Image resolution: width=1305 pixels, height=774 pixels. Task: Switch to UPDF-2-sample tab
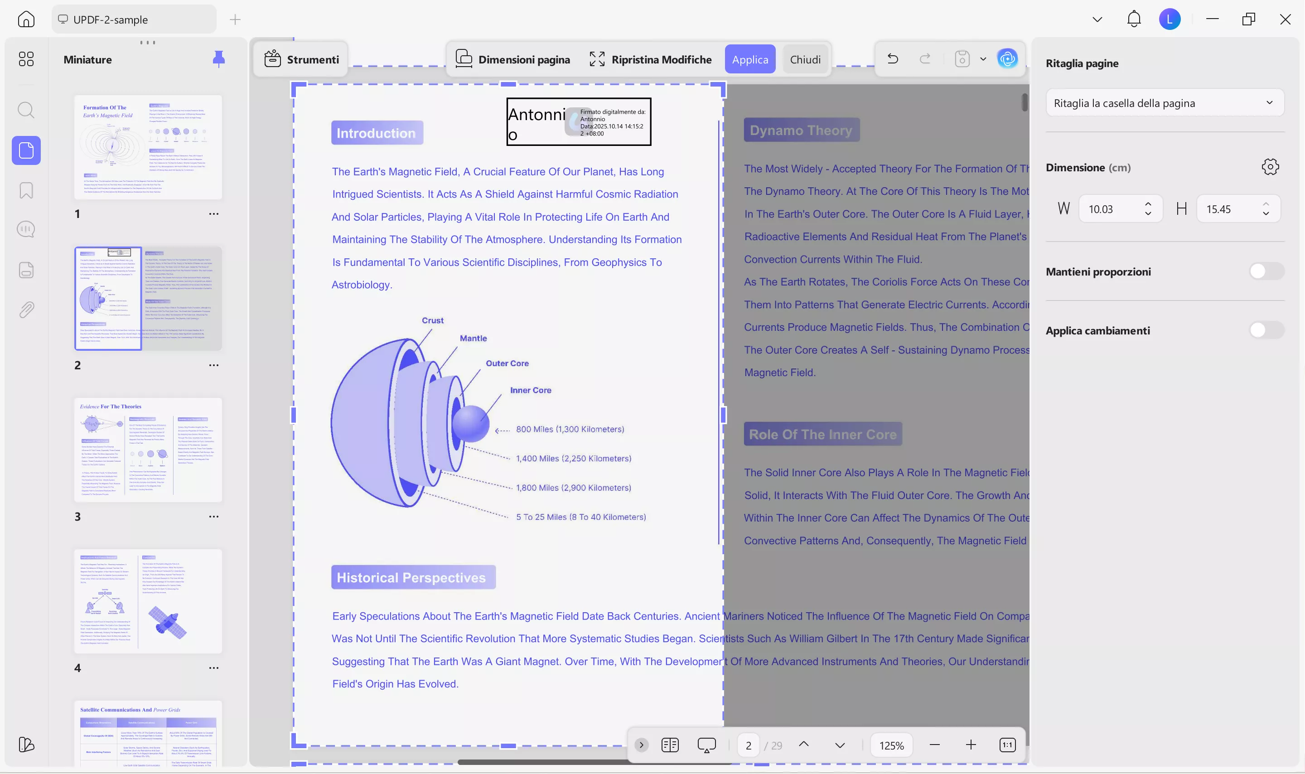tap(134, 19)
